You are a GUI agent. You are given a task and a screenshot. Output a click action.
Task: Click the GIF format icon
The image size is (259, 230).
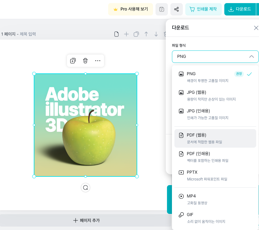click(181, 215)
